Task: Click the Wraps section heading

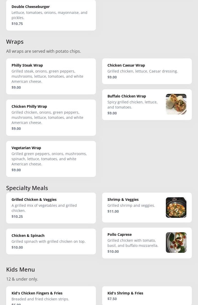Action: point(15,42)
